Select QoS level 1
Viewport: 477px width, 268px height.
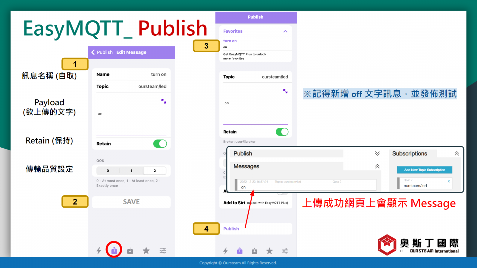131,171
